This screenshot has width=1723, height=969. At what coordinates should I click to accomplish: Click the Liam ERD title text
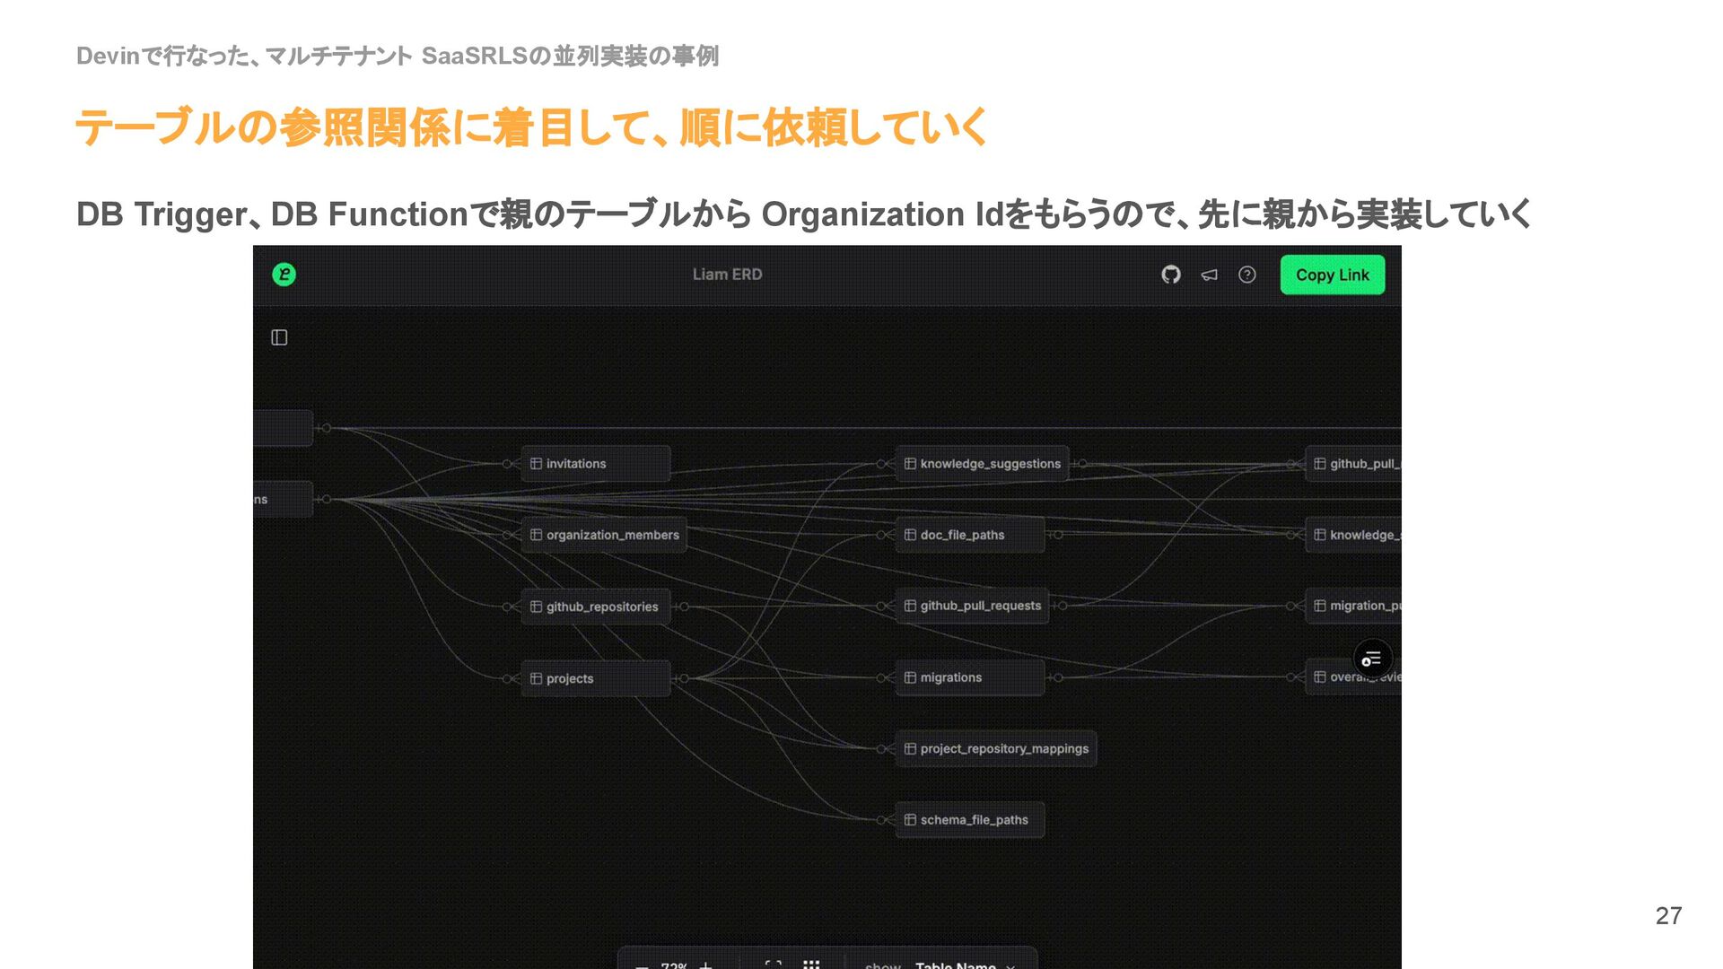click(727, 275)
